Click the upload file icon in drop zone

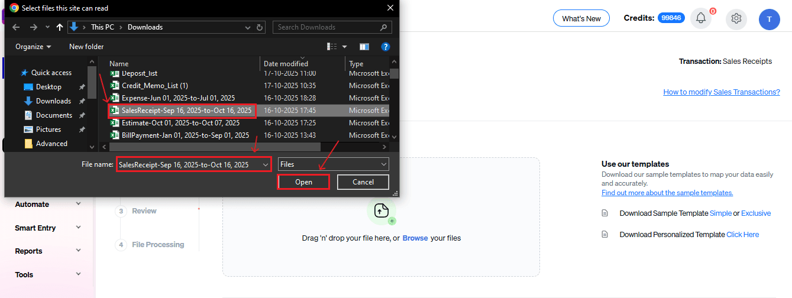(x=381, y=210)
